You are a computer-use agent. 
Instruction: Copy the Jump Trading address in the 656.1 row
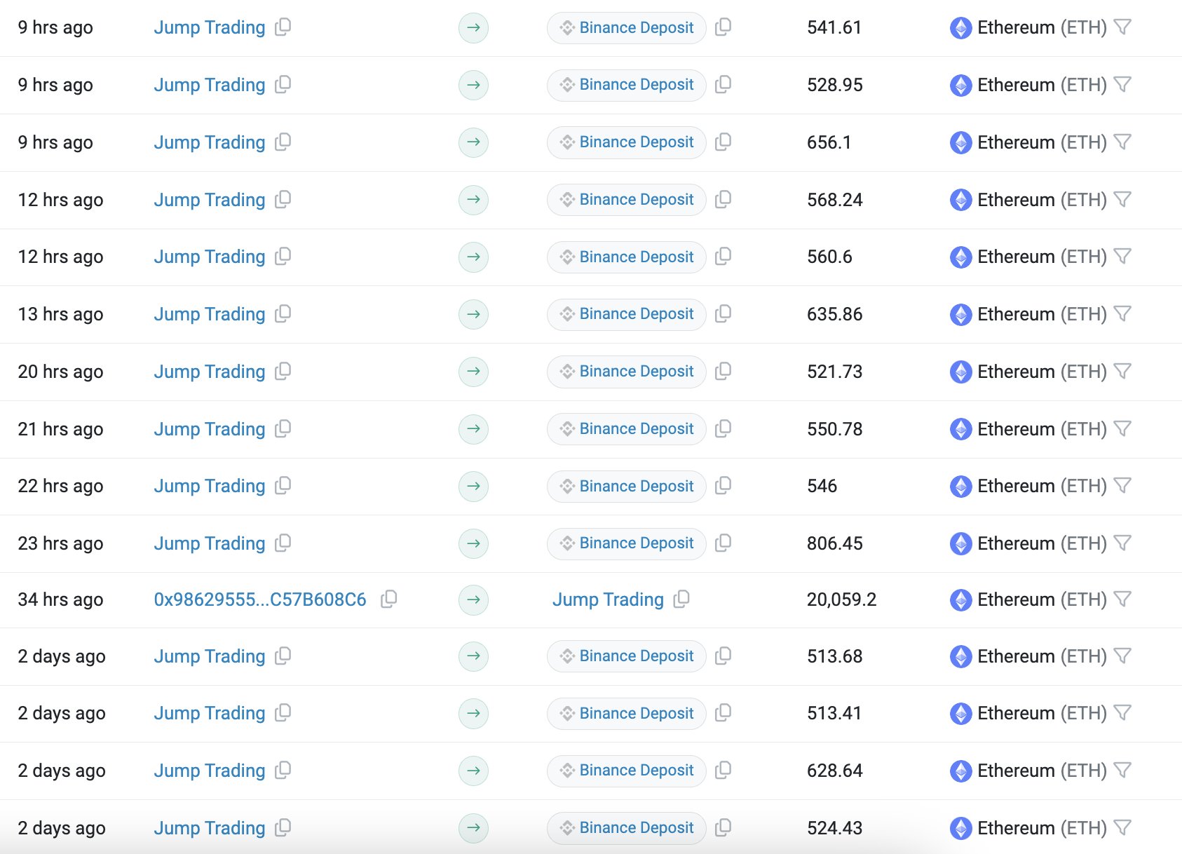click(x=283, y=142)
